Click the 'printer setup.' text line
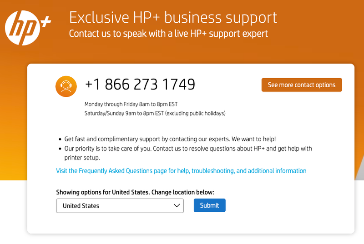This screenshot has height=244, width=364. pos(82,158)
